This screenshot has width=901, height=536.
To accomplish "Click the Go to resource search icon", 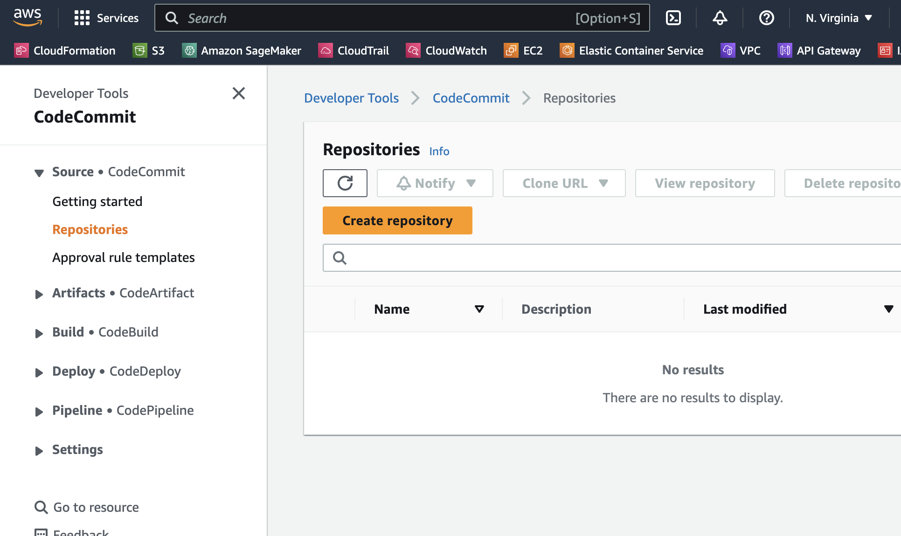I will click(x=41, y=507).
